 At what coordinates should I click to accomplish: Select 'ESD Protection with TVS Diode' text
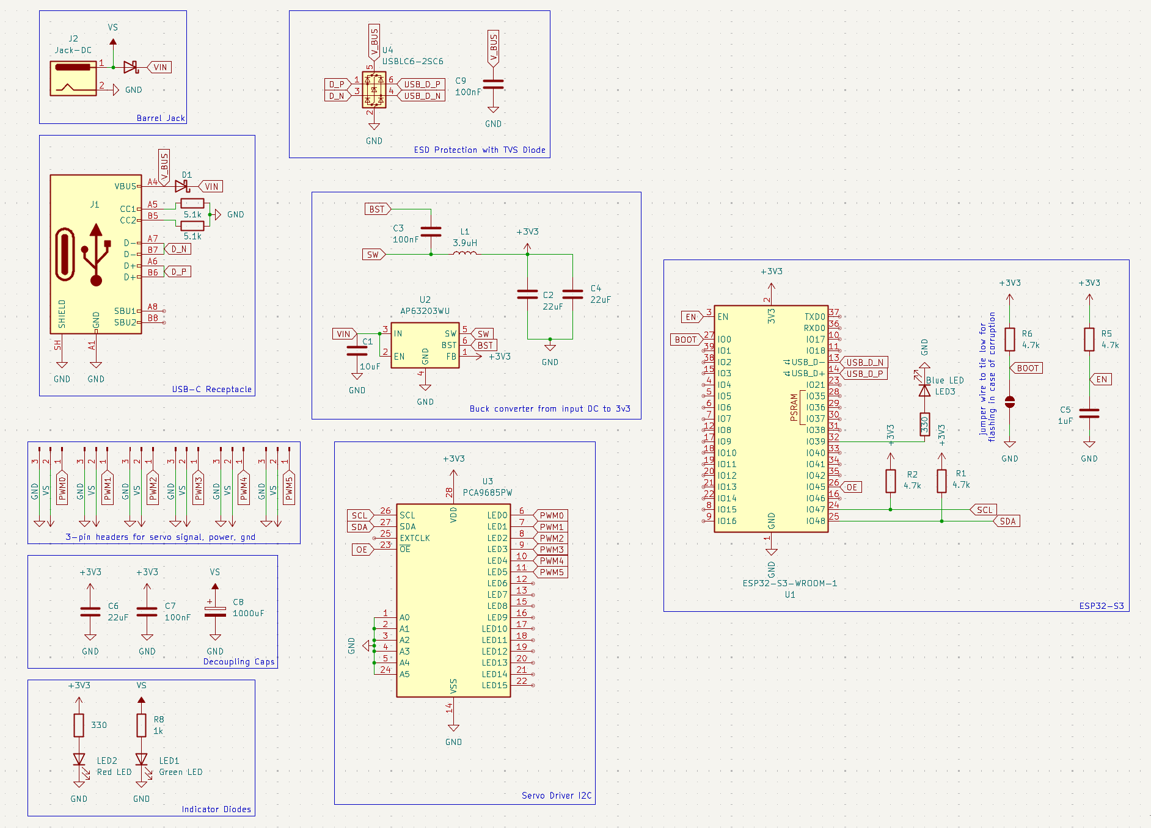(480, 150)
